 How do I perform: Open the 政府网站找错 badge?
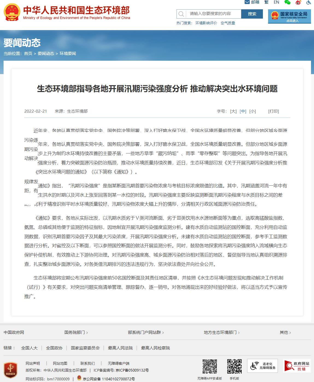pos(297,366)
